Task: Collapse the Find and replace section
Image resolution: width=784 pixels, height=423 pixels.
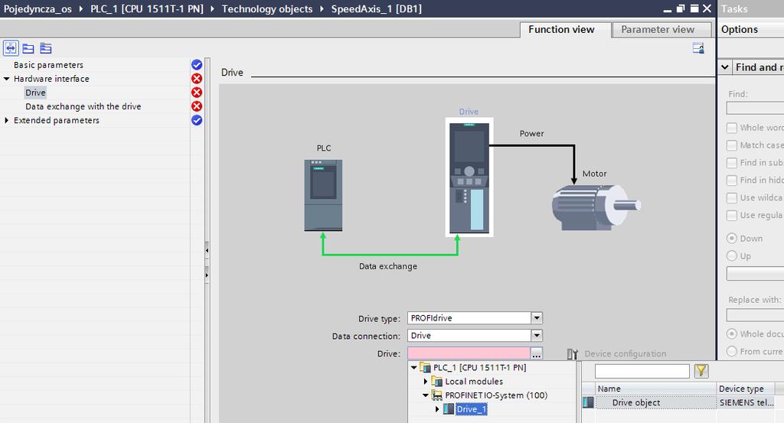Action: point(725,67)
